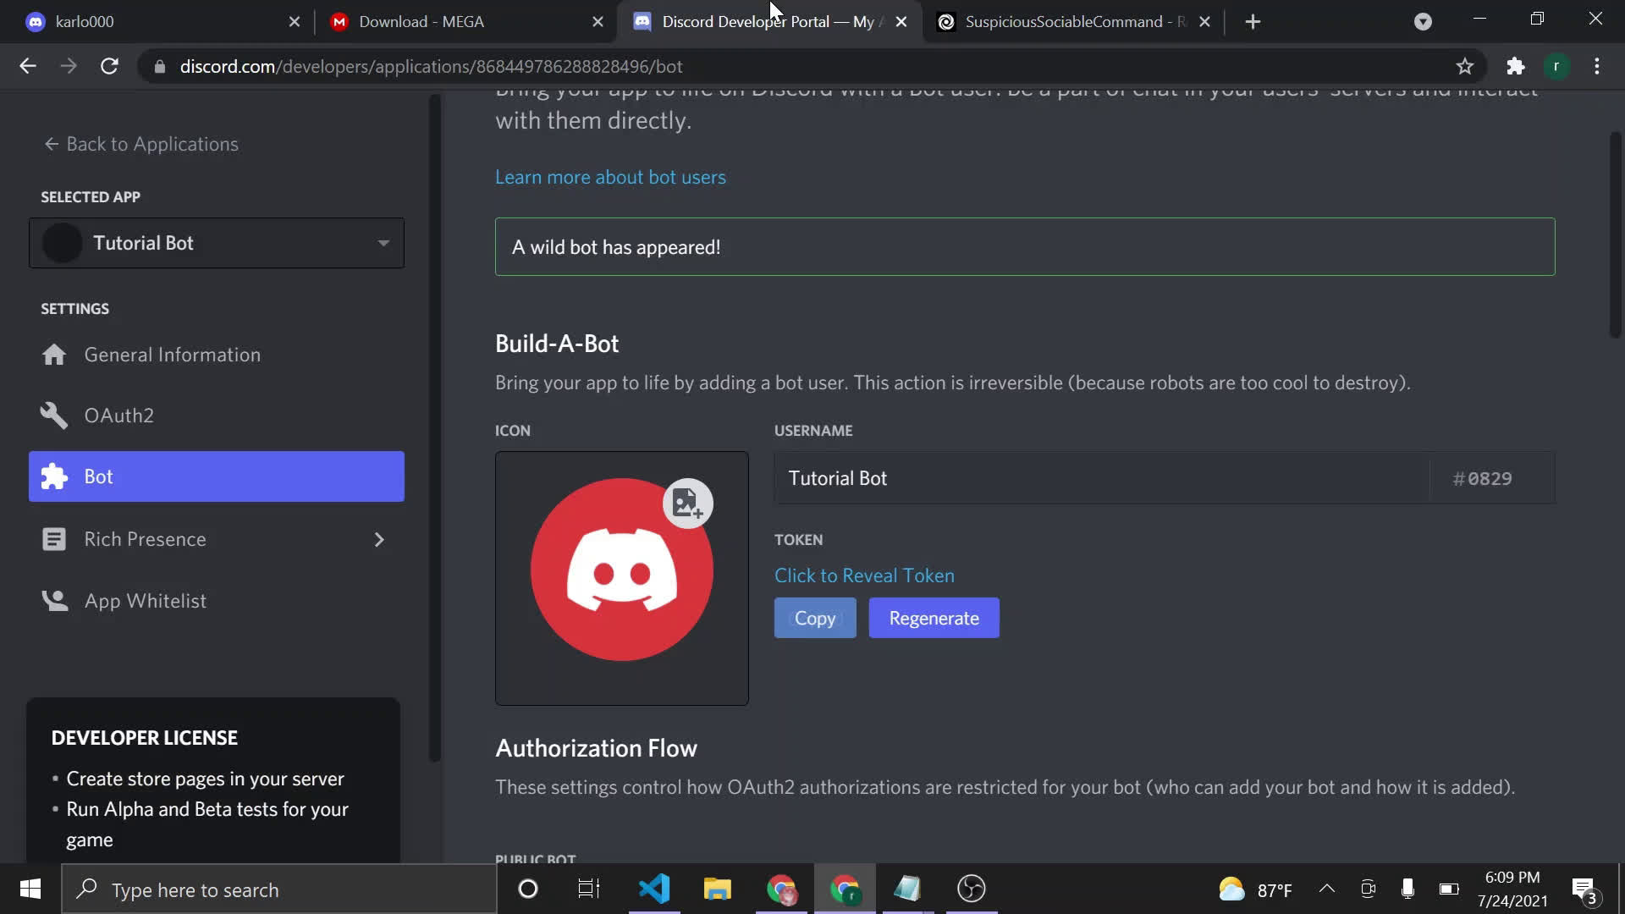Click the upload image icon on bot avatar
This screenshot has width=1625, height=914.
(x=687, y=504)
